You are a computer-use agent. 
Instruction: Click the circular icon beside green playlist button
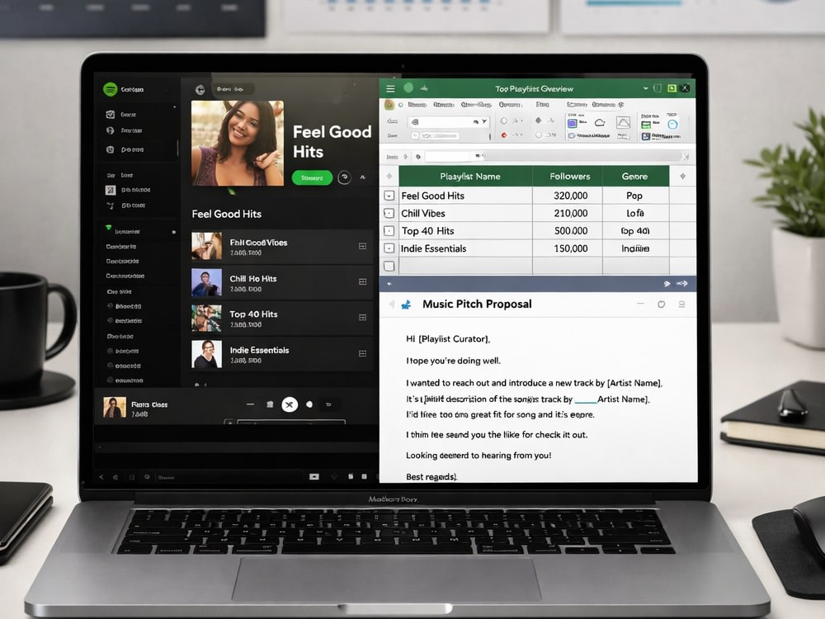pyautogui.click(x=345, y=177)
